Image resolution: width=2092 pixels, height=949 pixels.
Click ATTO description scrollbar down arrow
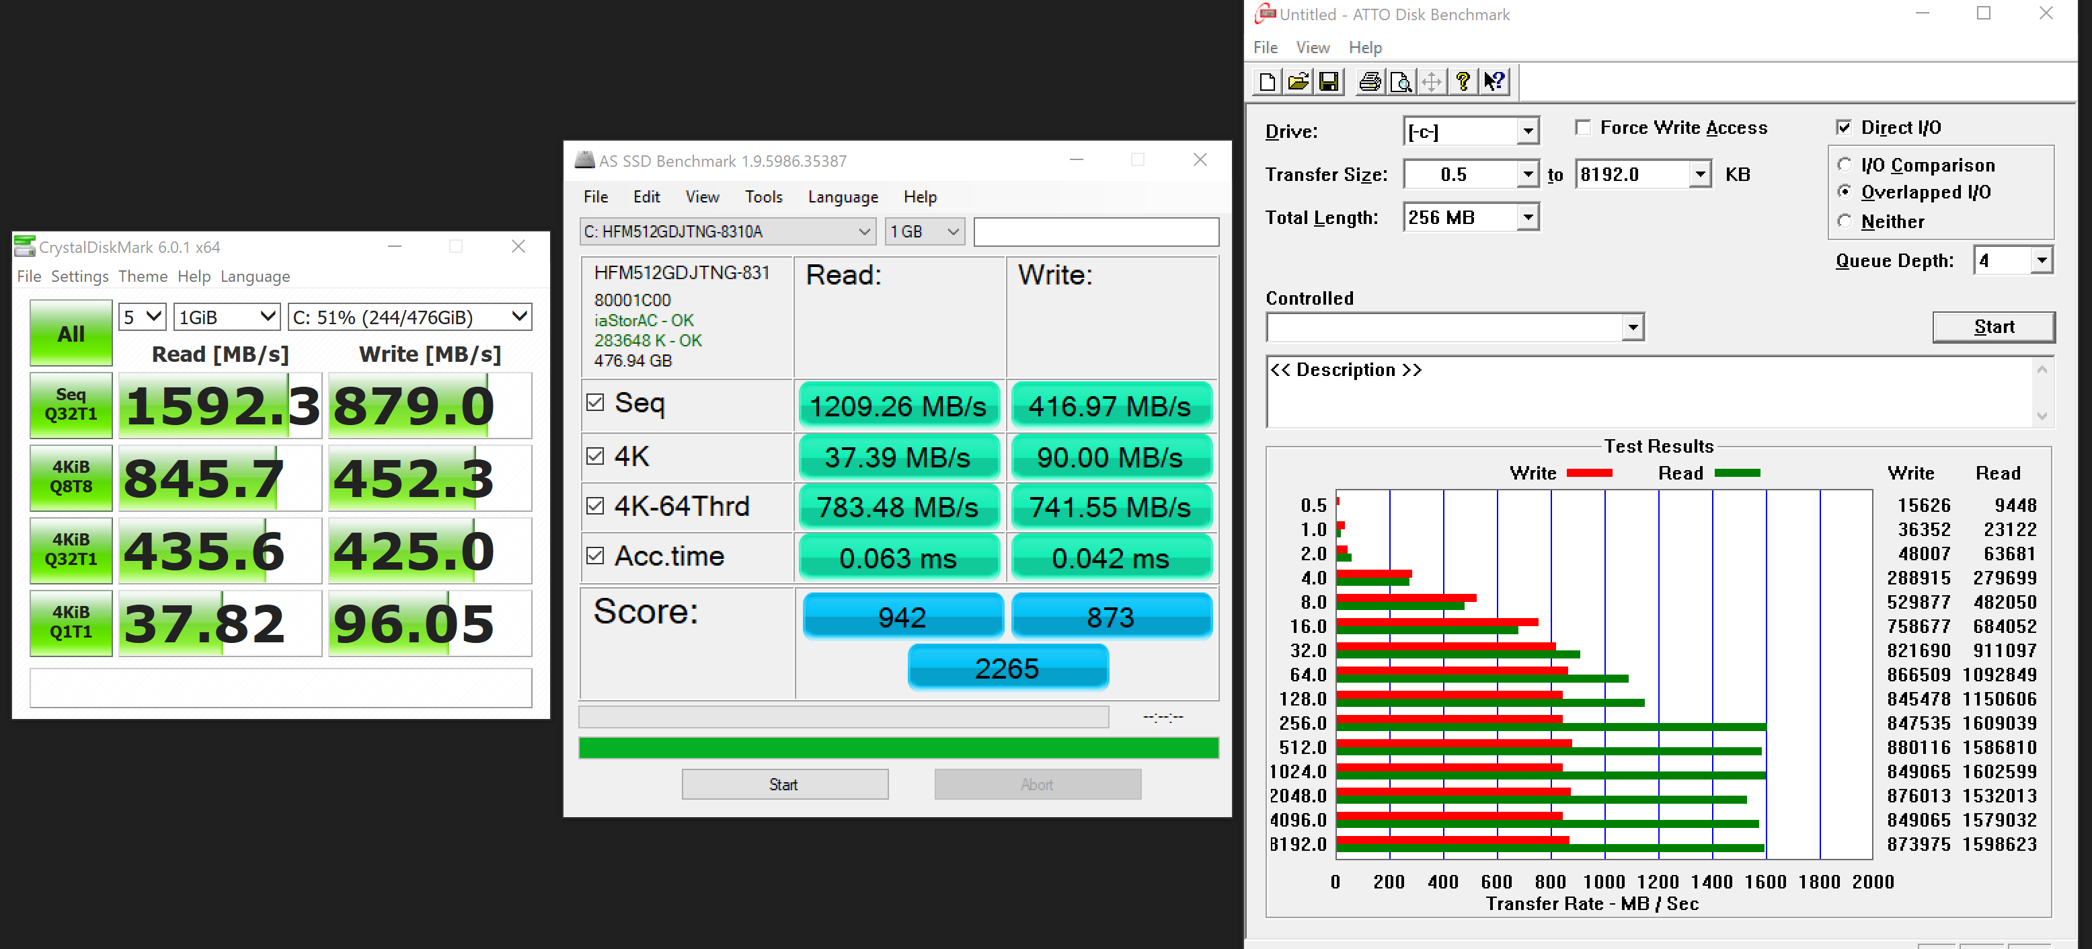click(2042, 416)
